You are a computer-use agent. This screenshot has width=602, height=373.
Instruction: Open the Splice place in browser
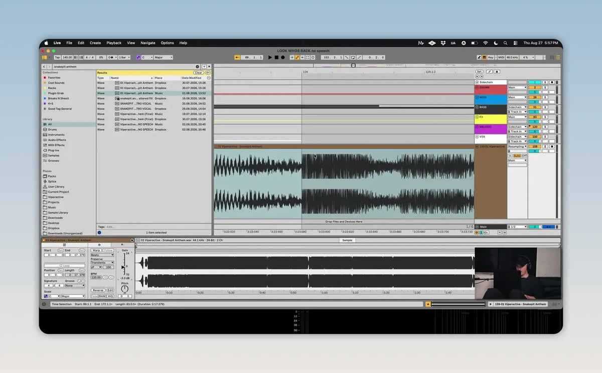[x=52, y=182]
